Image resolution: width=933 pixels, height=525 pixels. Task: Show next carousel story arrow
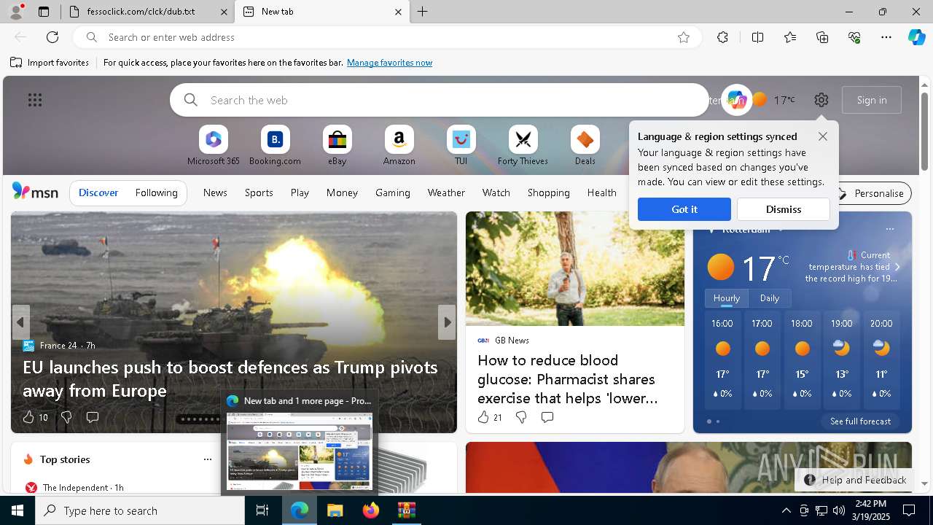click(447, 322)
